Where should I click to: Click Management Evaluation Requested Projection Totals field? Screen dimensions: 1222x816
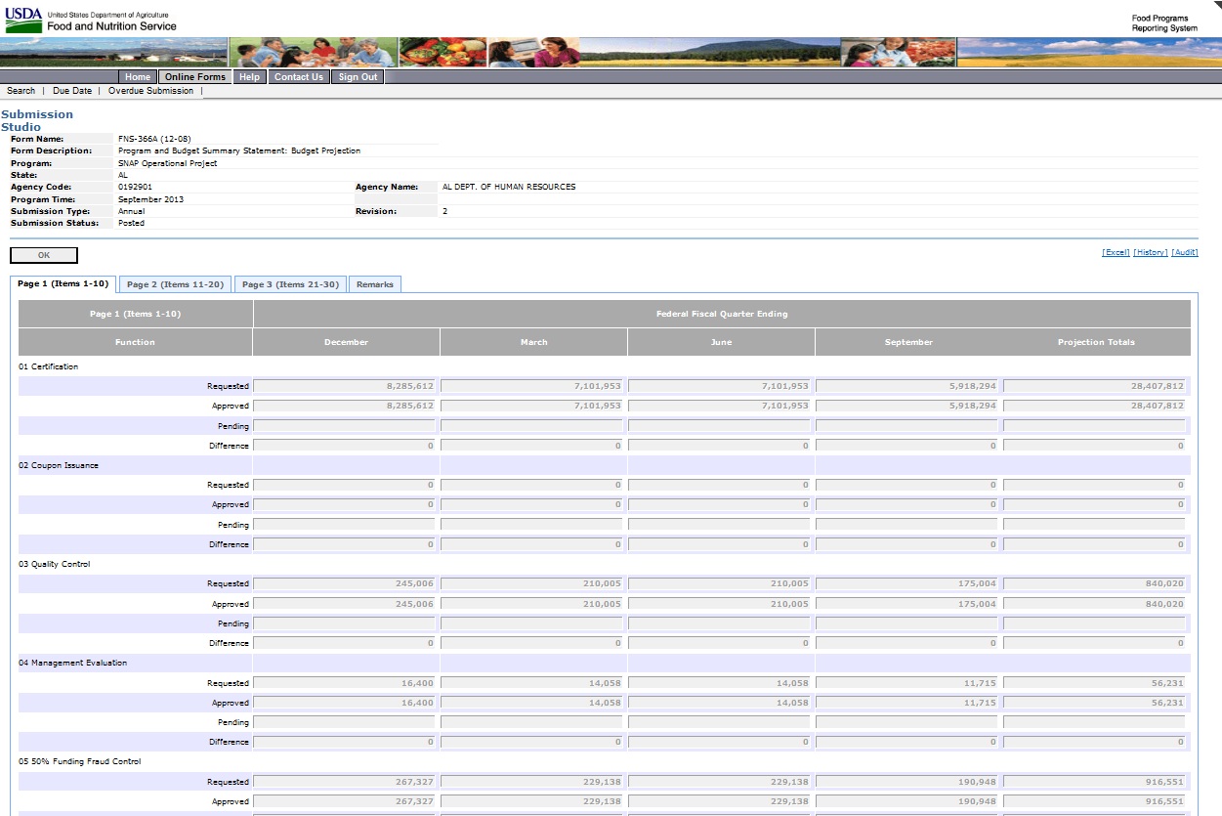[1095, 683]
